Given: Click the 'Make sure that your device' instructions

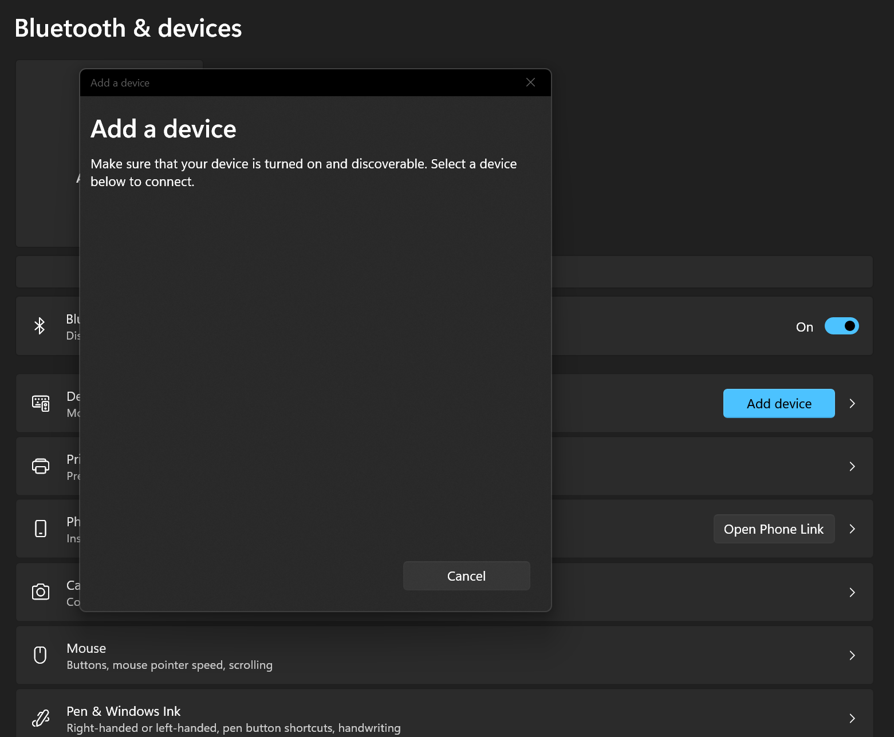Looking at the screenshot, I should click(x=304, y=172).
